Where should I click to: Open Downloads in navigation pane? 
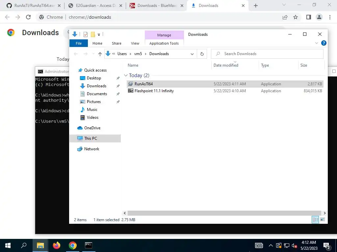tap(96, 86)
